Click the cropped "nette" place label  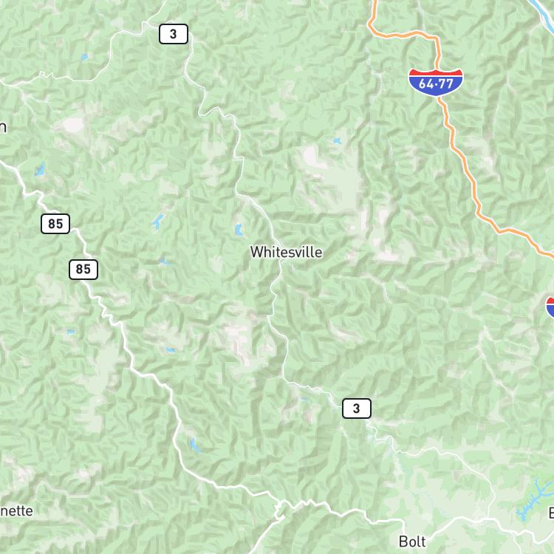[x=16, y=511]
